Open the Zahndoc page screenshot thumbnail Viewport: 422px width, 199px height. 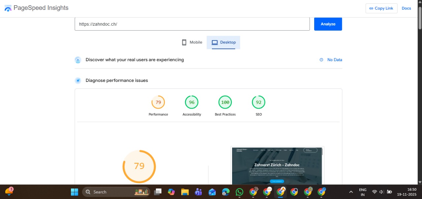277,165
